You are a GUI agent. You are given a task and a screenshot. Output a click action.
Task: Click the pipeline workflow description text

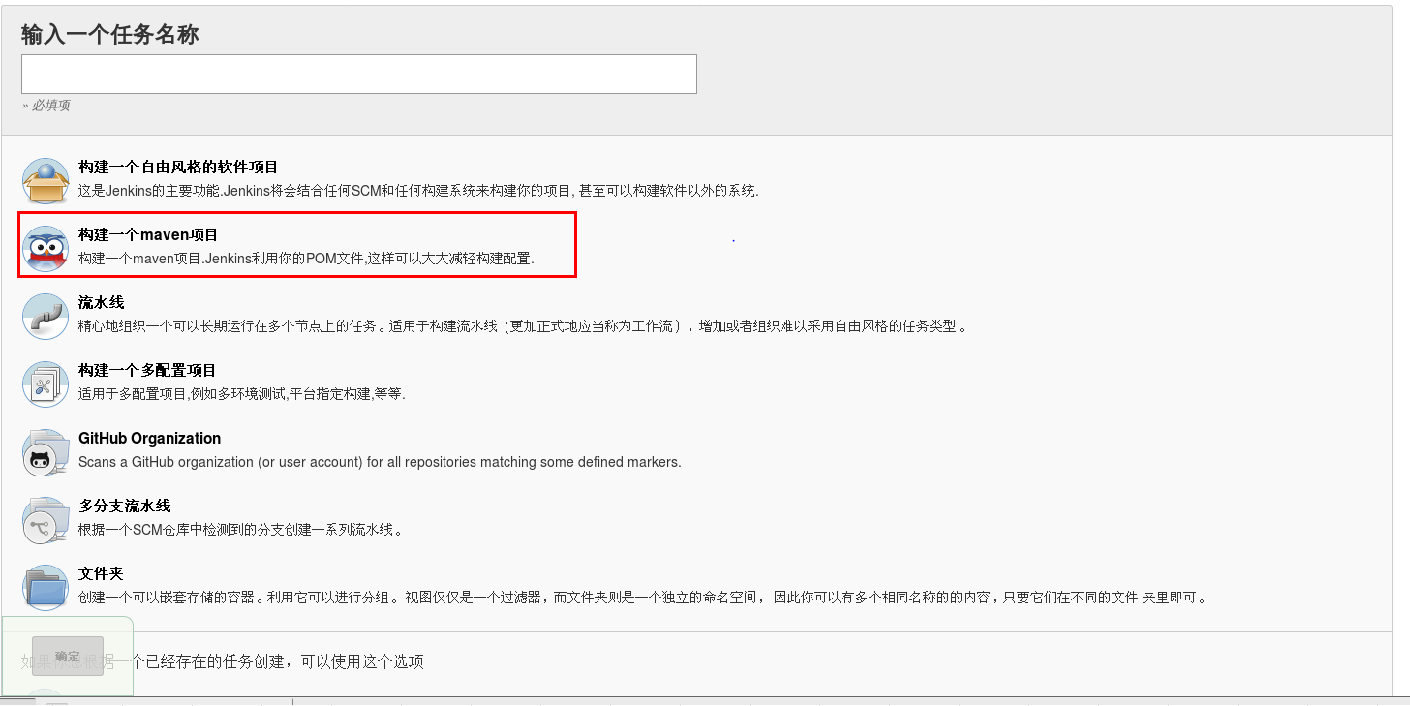[522, 326]
